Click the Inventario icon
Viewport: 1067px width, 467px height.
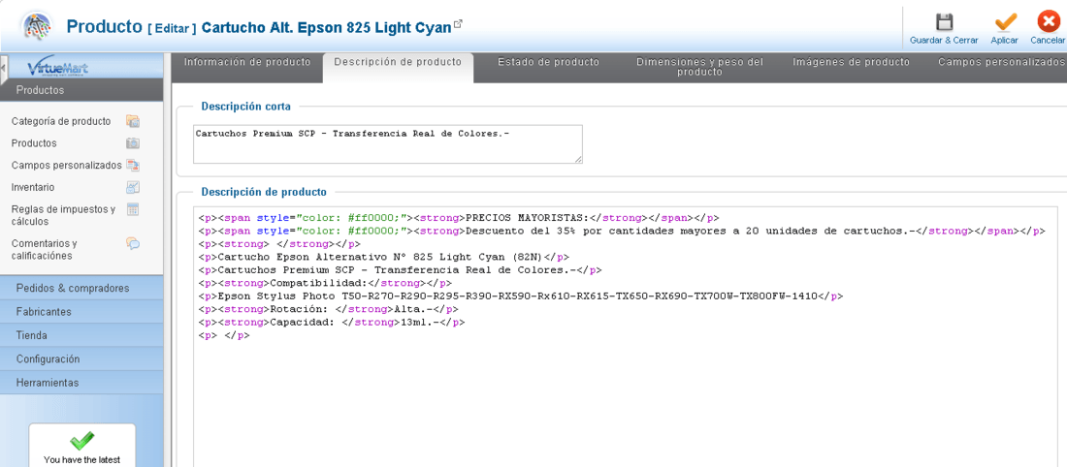pos(133,187)
